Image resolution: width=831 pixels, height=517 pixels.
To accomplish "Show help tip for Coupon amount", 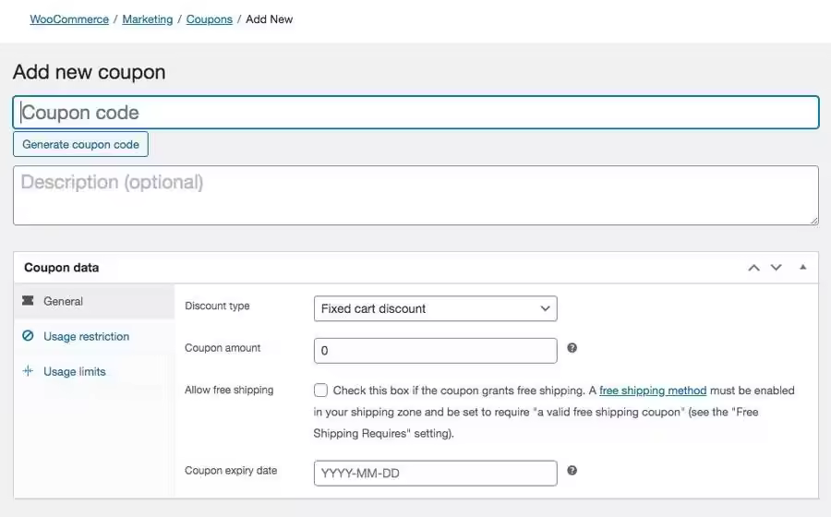I will 572,348.
